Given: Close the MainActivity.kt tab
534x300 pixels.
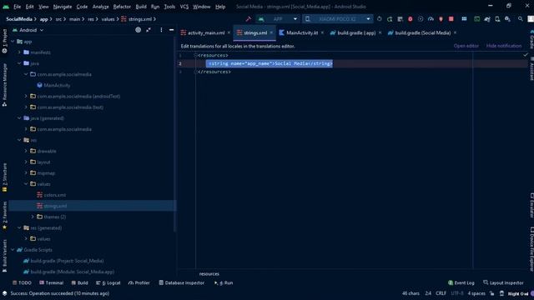Looking at the screenshot, I should pos(322,32).
